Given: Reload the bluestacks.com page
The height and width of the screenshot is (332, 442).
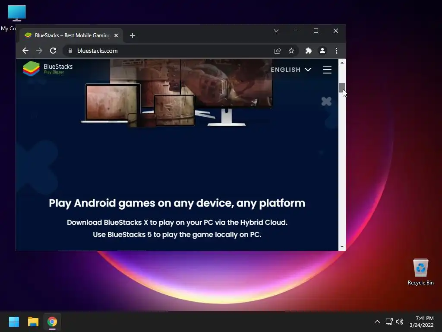Looking at the screenshot, I should tap(53, 51).
